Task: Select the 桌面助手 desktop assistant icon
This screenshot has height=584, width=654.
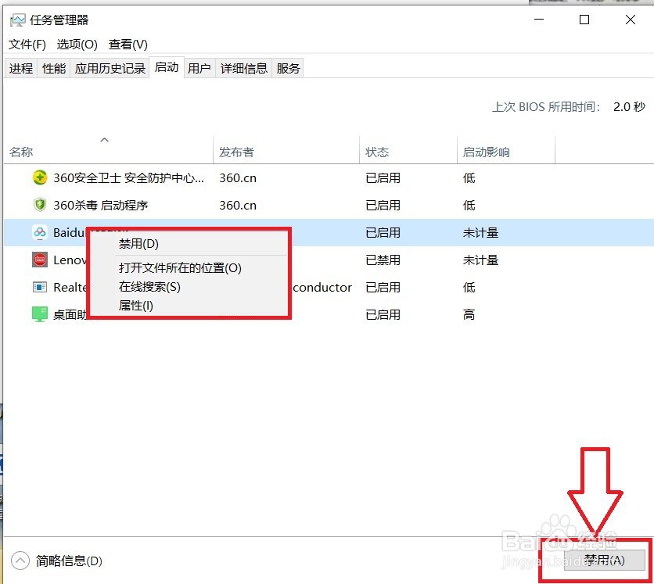Action: (x=39, y=314)
